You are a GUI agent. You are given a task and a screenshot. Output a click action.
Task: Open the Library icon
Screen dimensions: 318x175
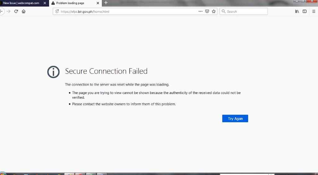point(298,11)
